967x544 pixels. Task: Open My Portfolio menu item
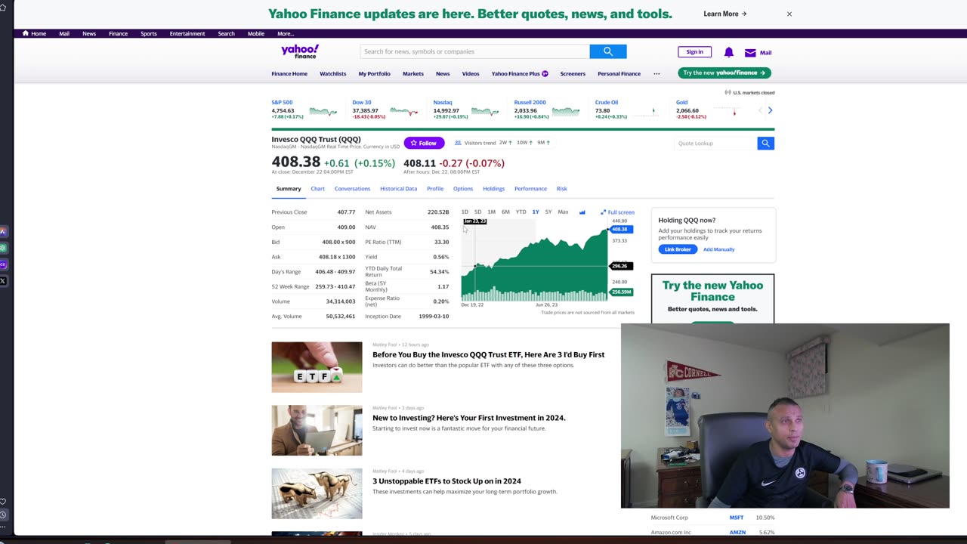pyautogui.click(x=374, y=73)
